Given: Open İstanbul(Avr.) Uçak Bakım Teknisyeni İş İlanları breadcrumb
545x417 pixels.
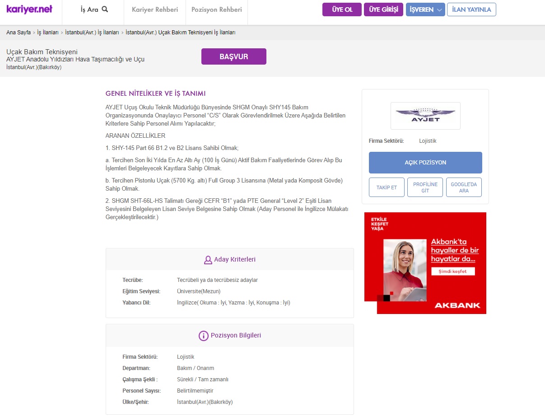Looking at the screenshot, I should pos(181,33).
